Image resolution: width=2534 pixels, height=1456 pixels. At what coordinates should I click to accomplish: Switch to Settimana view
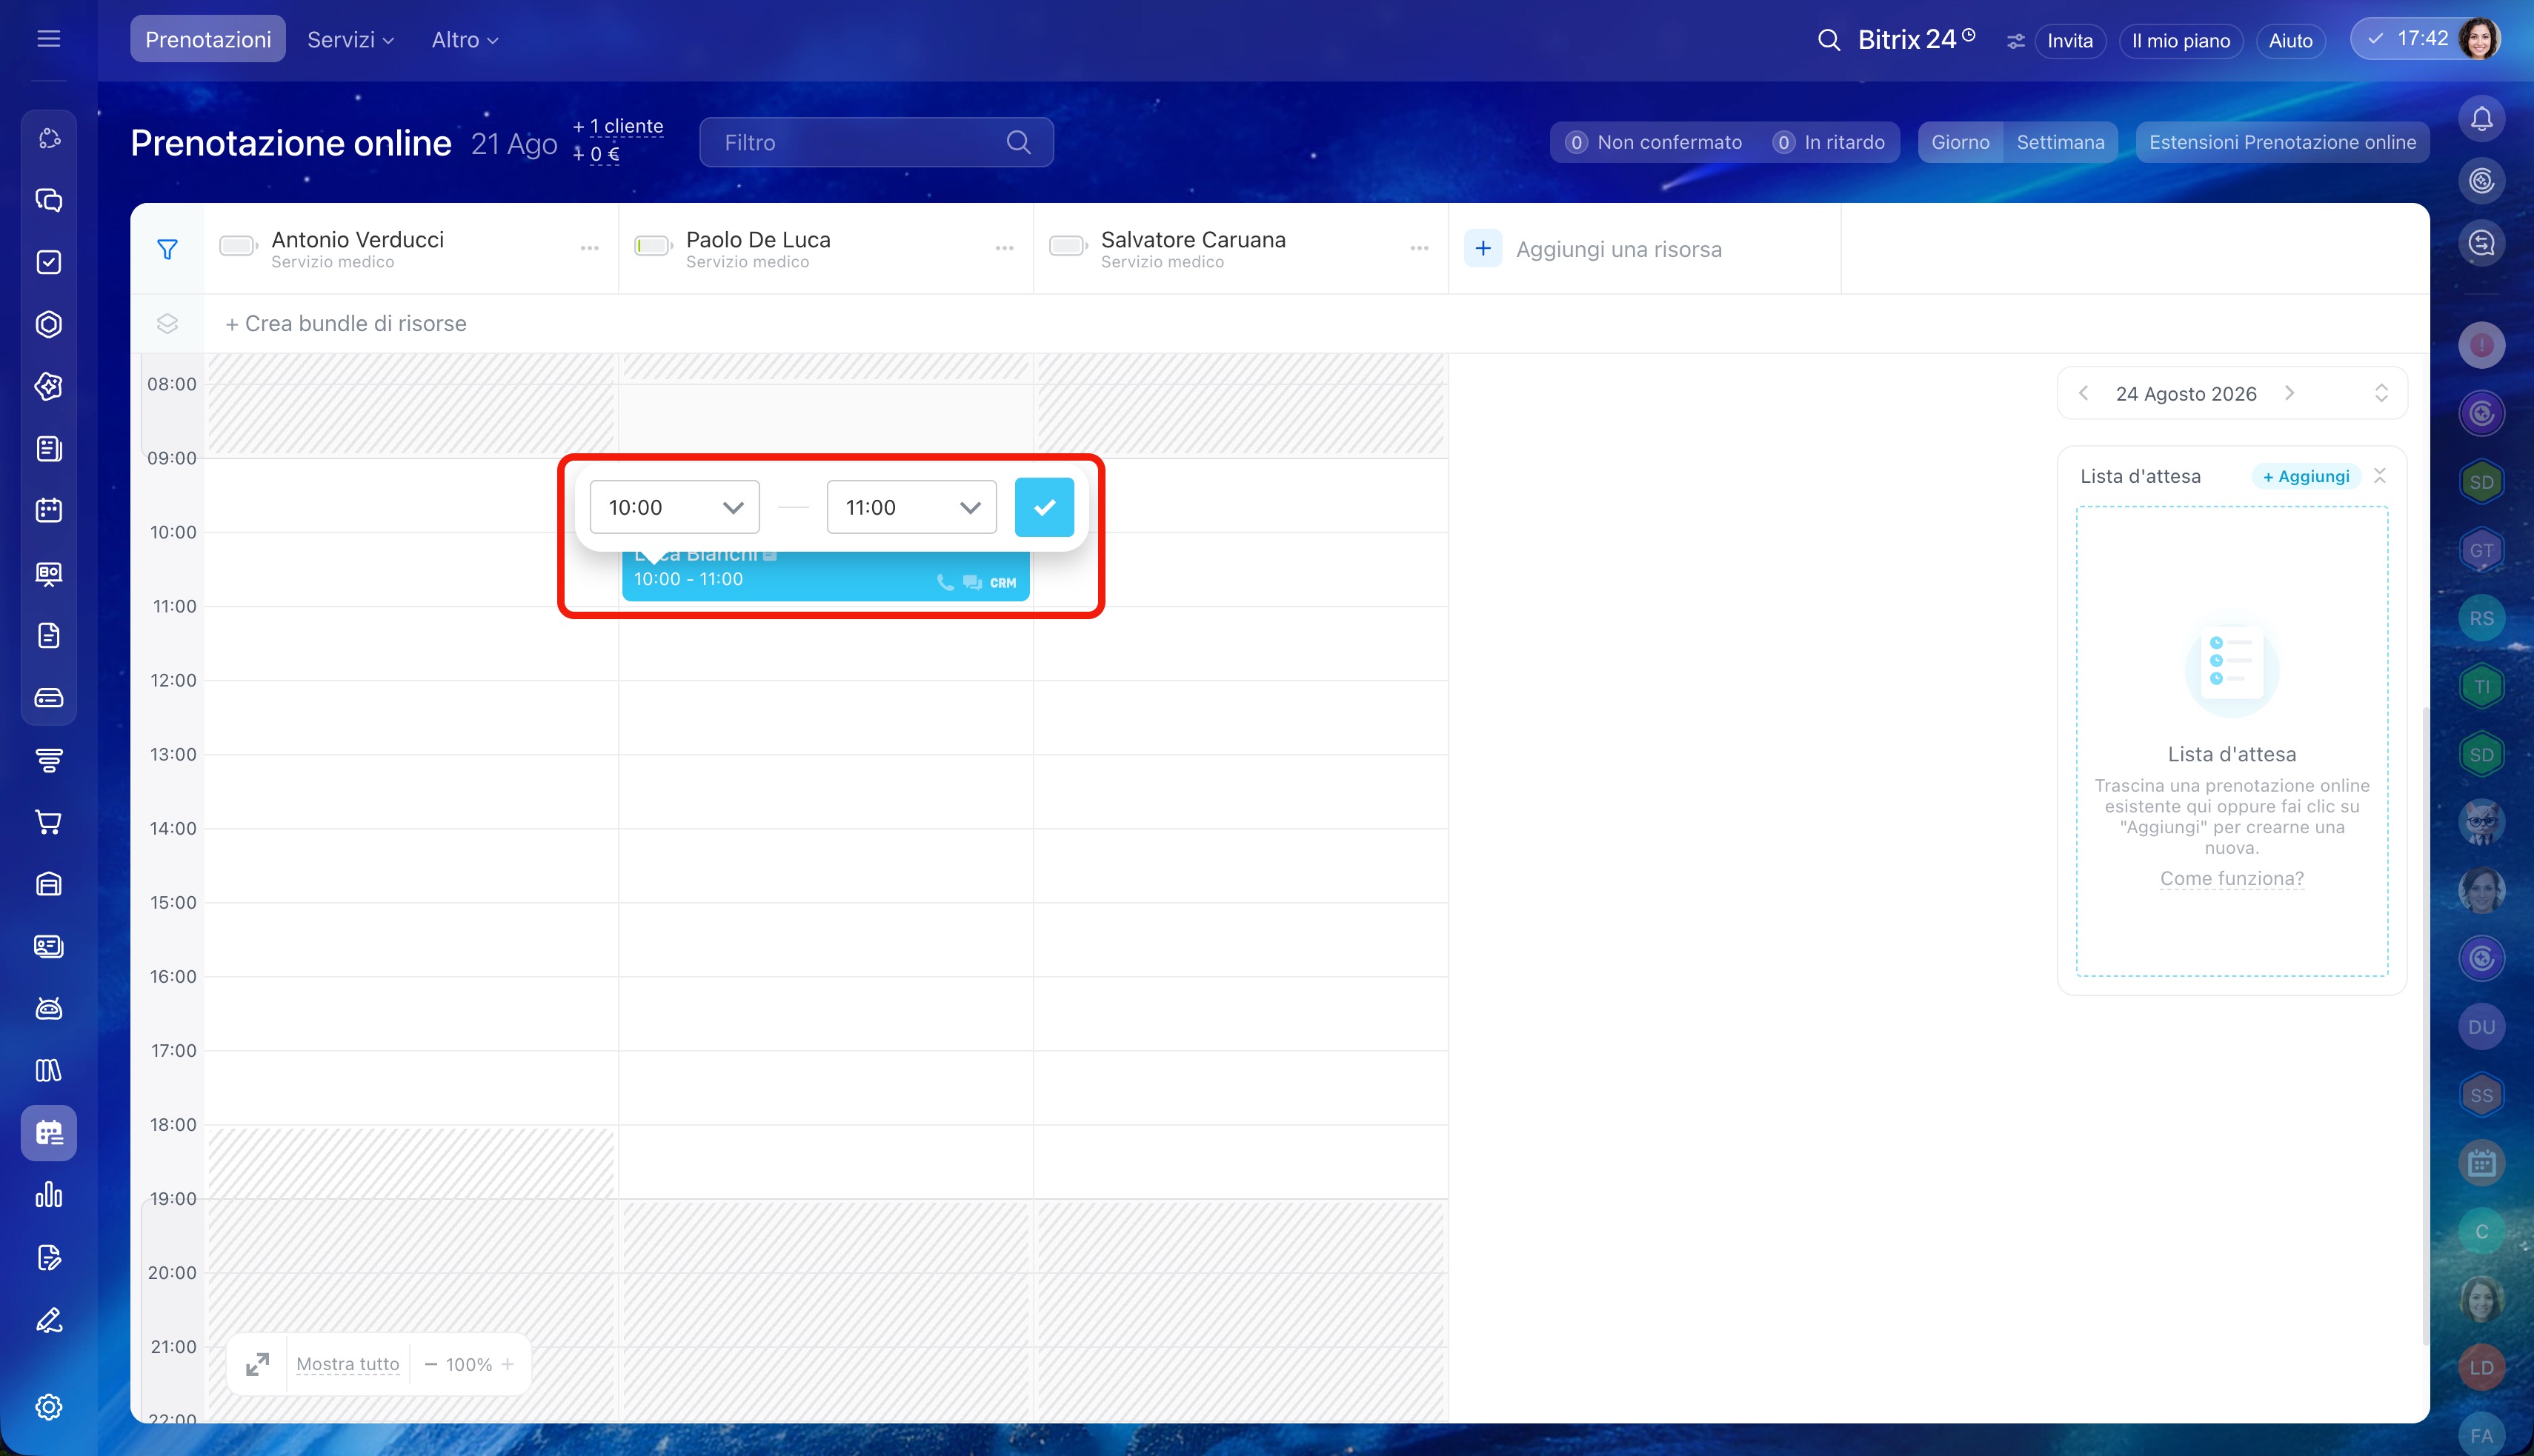[x=2060, y=142]
